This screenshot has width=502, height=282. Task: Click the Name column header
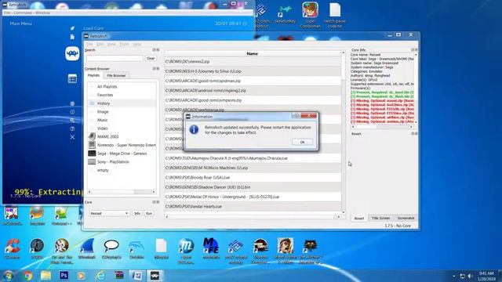[x=253, y=54]
